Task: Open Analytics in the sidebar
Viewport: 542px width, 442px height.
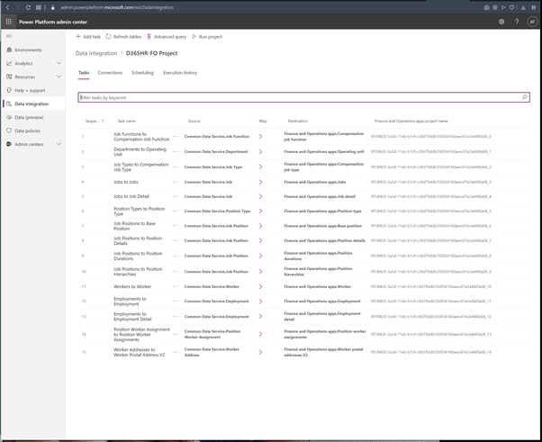Action: click(x=23, y=63)
